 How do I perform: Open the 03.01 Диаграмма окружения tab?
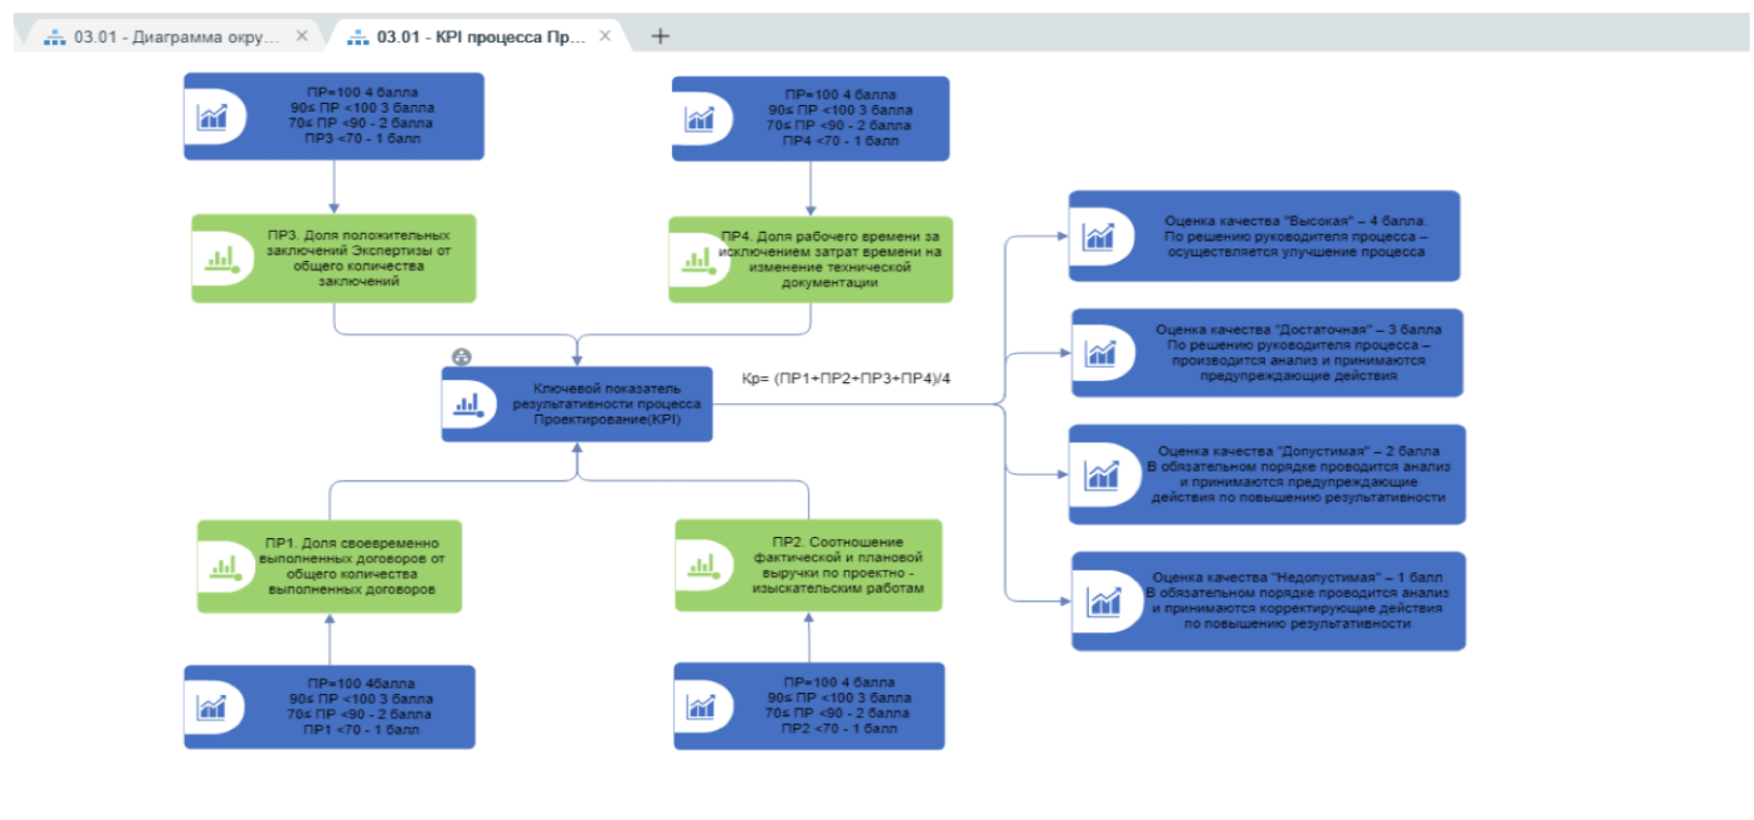(175, 37)
